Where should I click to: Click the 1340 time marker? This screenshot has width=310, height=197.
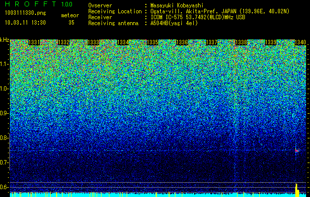coord(300,42)
